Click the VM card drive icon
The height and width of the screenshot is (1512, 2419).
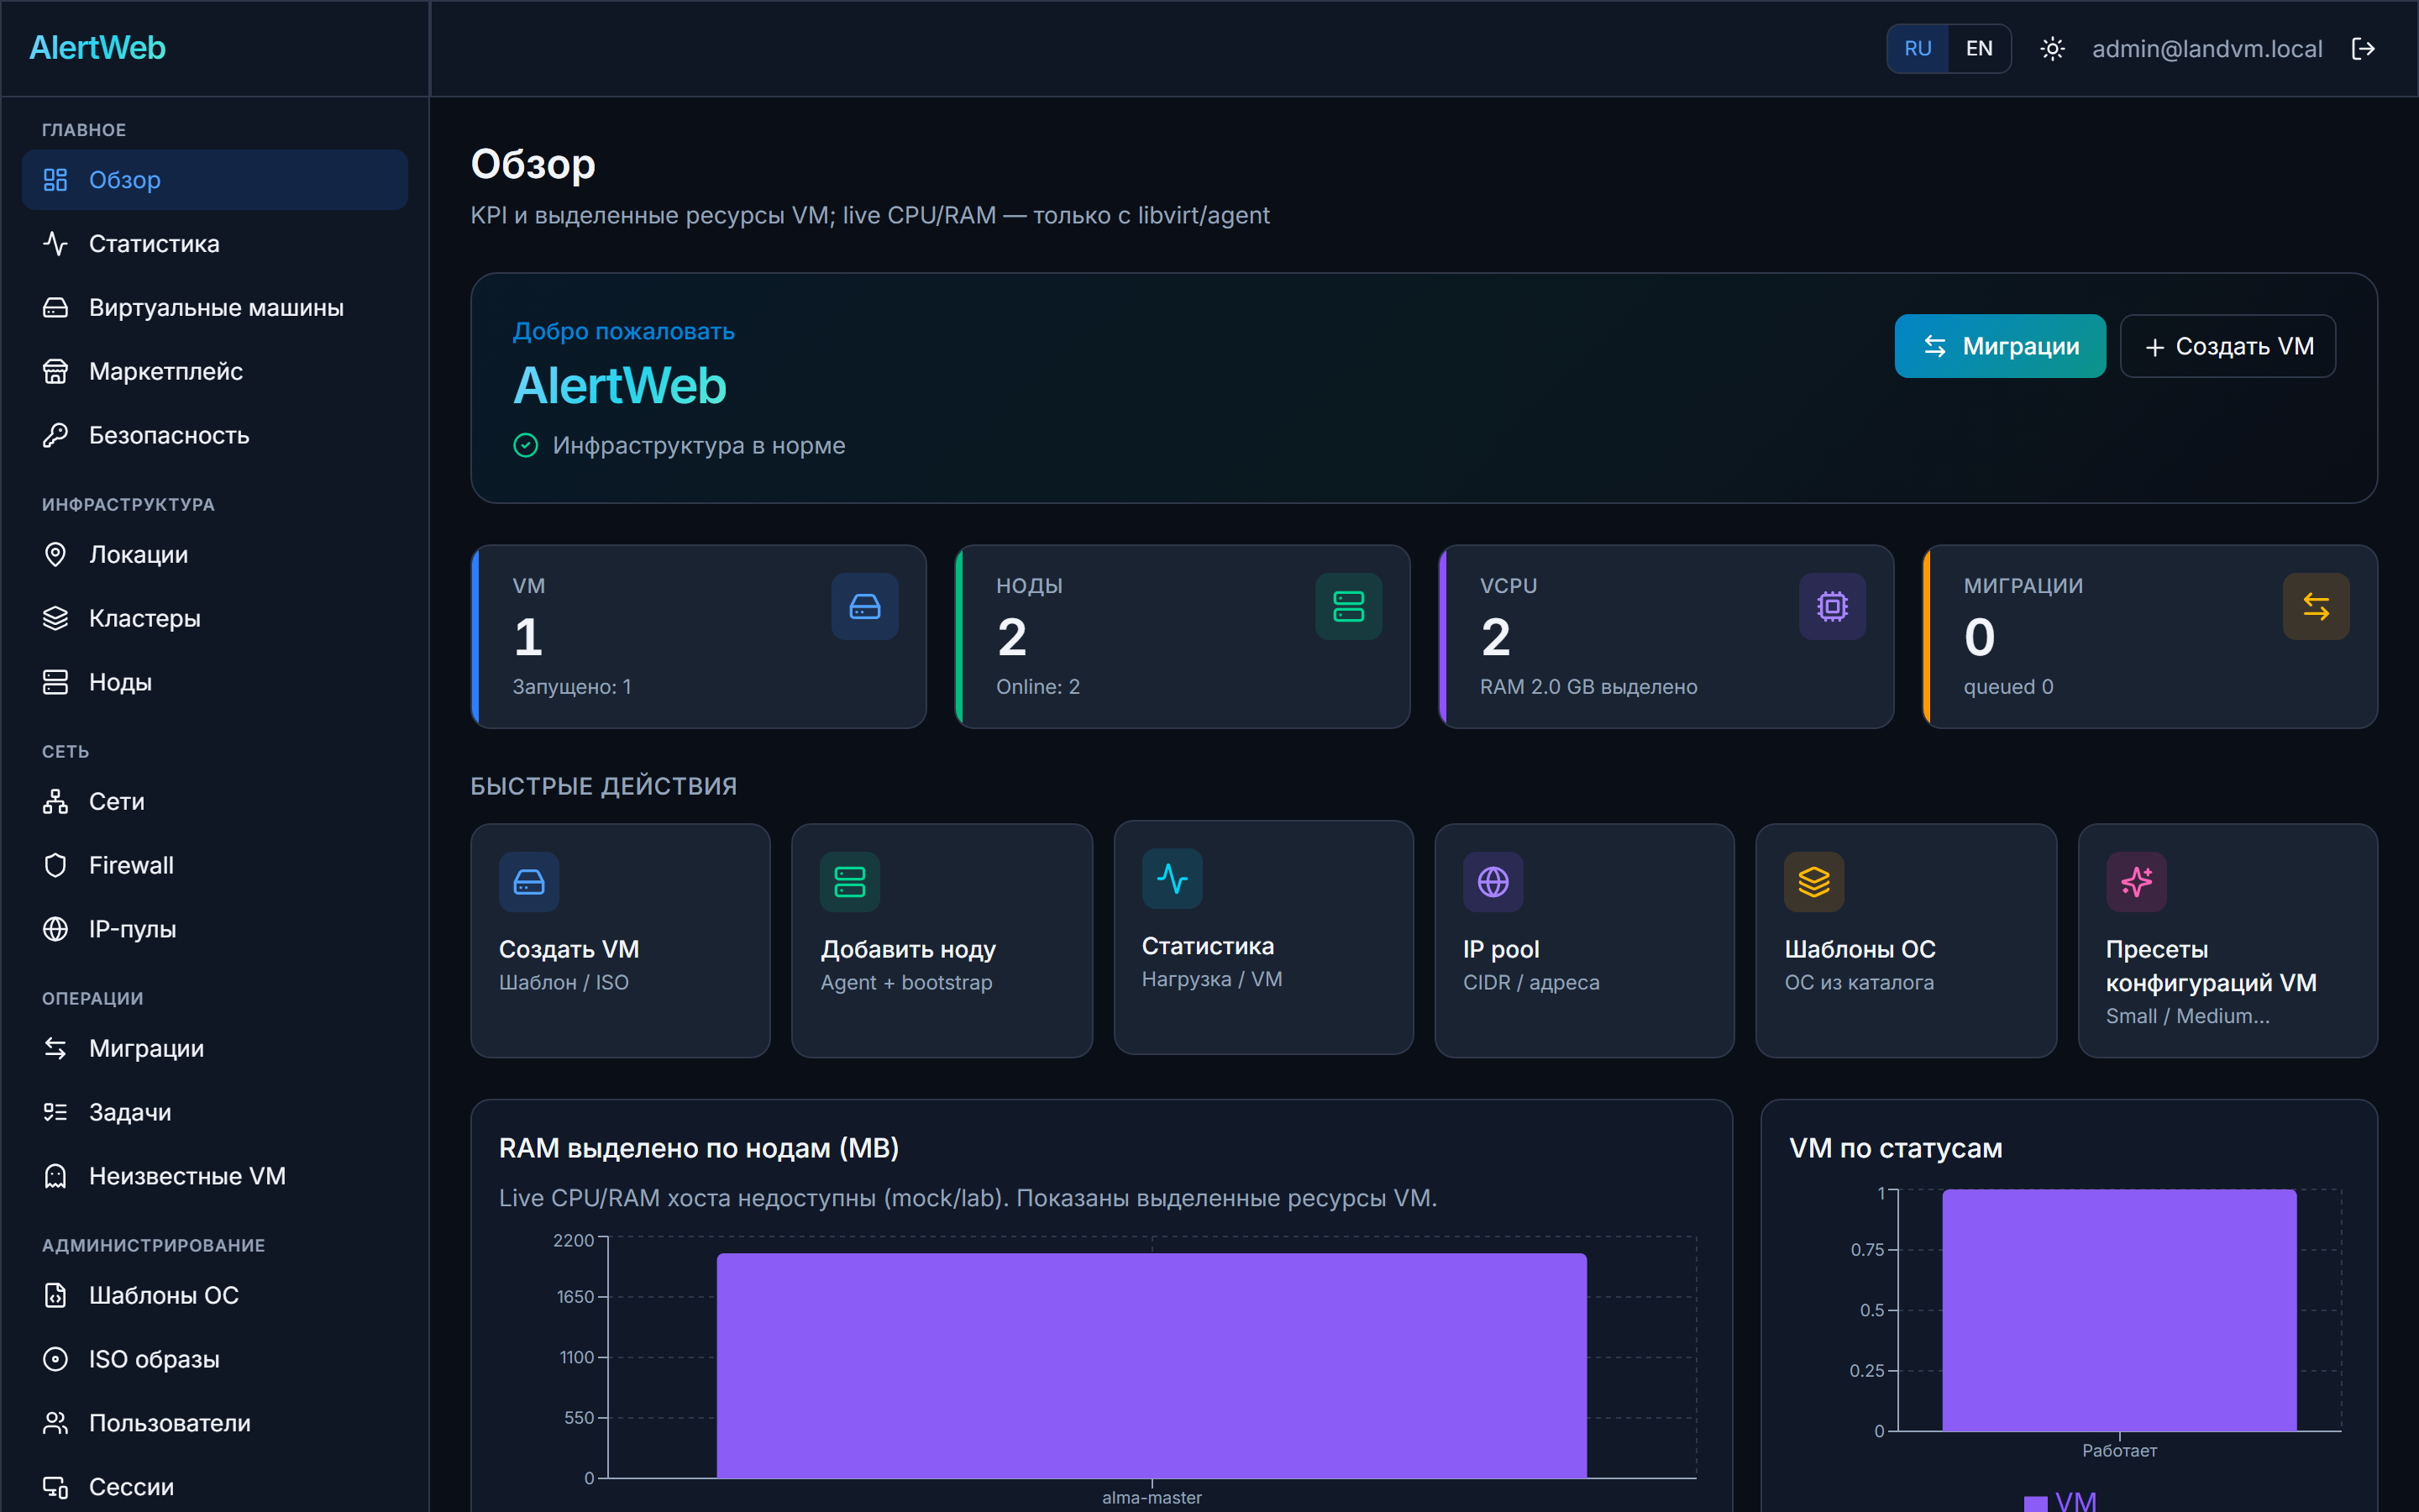point(864,606)
